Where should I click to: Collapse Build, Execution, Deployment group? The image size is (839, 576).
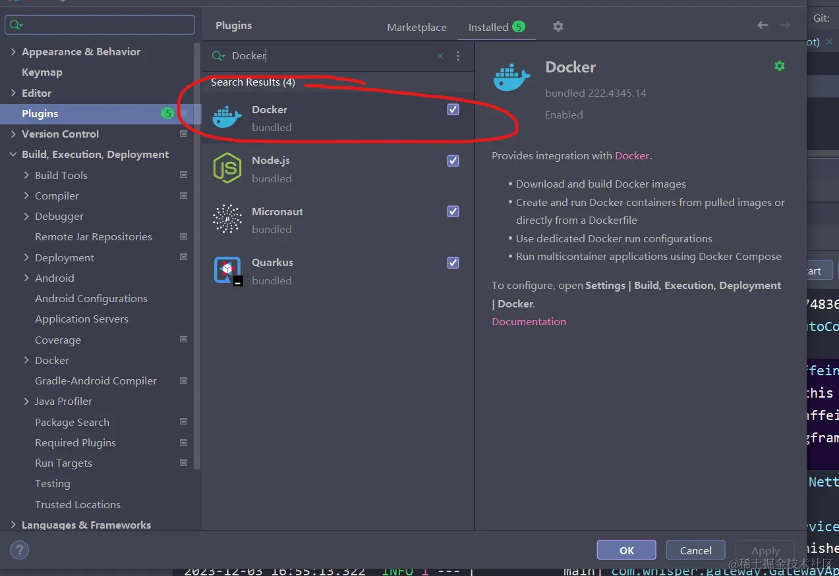click(13, 154)
